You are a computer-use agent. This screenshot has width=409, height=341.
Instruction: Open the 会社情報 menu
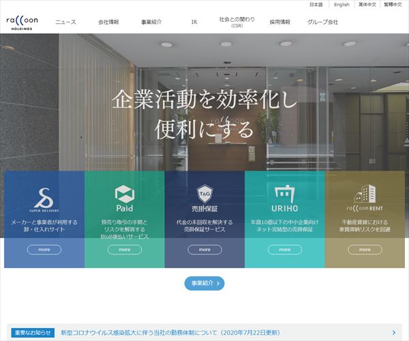pyautogui.click(x=108, y=23)
